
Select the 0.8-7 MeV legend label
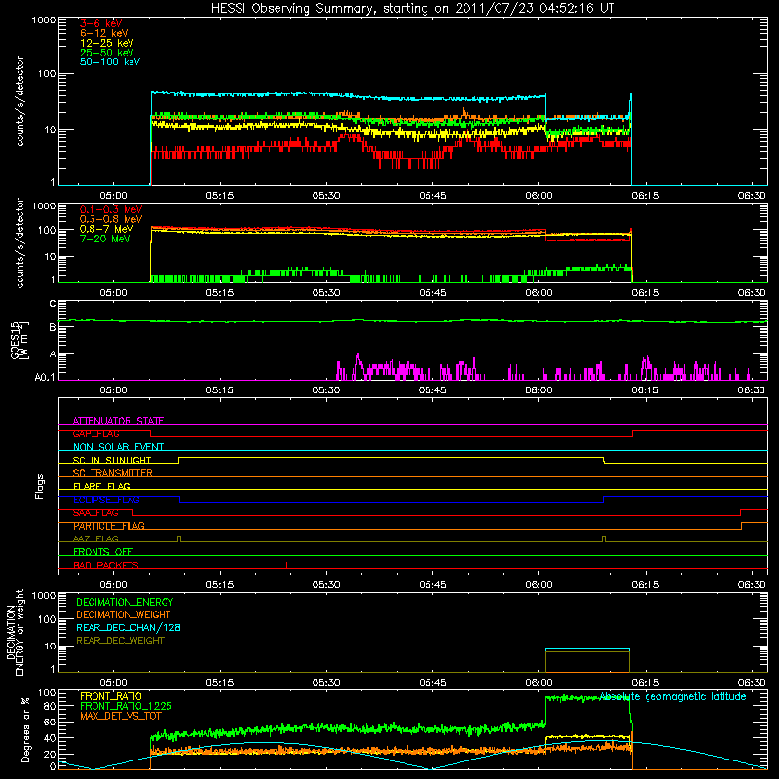coord(106,229)
